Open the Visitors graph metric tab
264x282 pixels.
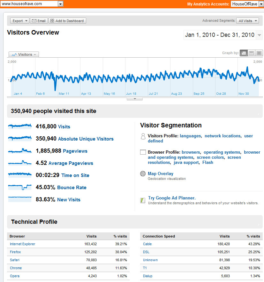(24, 55)
